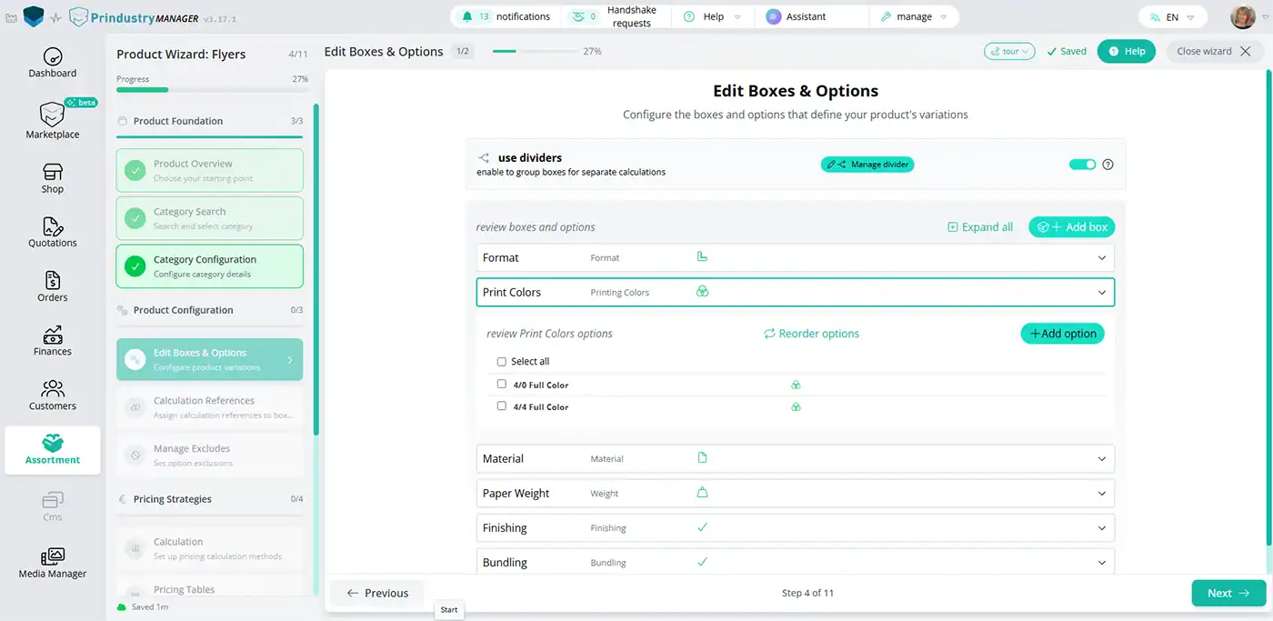1273x621 pixels.
Task: Select Edit Boxes & Options step
Action: pos(209,359)
